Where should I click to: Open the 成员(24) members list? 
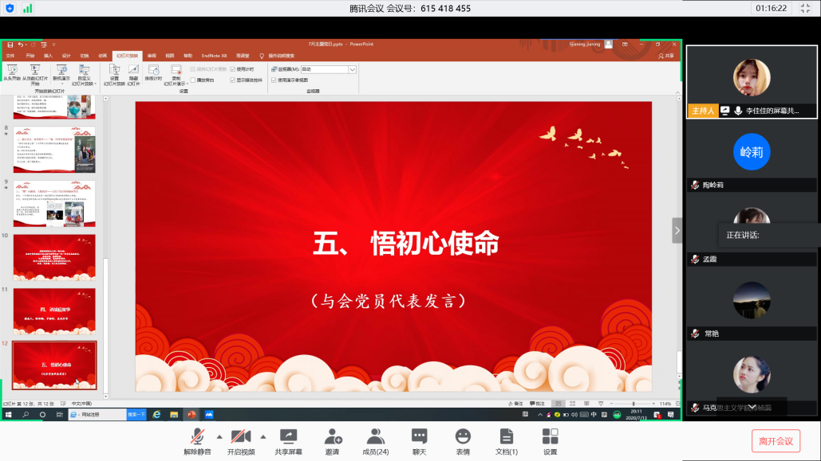point(376,437)
